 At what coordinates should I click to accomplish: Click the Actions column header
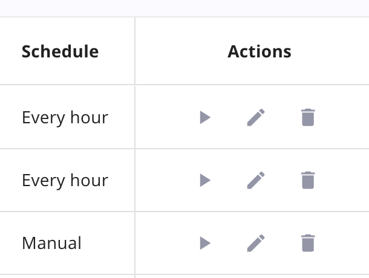260,51
